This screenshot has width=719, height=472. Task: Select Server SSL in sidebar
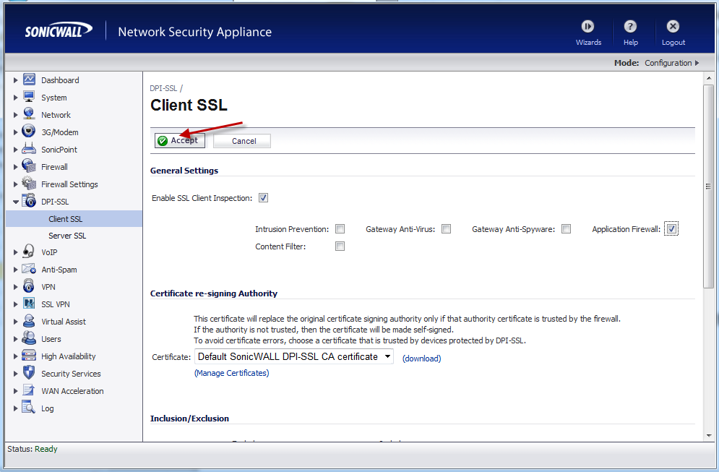pyautogui.click(x=67, y=236)
